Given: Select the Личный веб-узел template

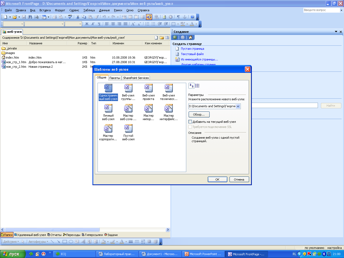Looking at the screenshot, I should (x=108, y=112).
